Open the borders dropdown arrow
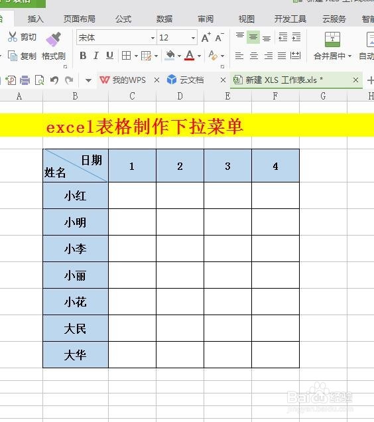374x422 pixels. tap(136, 56)
